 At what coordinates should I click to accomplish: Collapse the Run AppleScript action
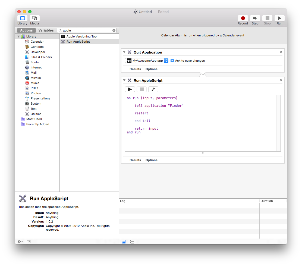coord(124,80)
